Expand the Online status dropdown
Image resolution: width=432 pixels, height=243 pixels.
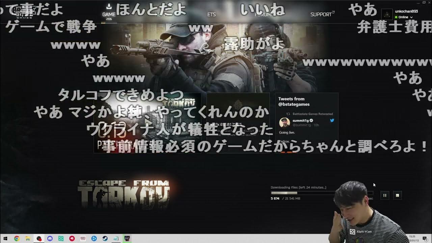(404, 17)
